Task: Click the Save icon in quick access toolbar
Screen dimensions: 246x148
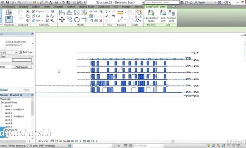Action: [x=8, y=2]
